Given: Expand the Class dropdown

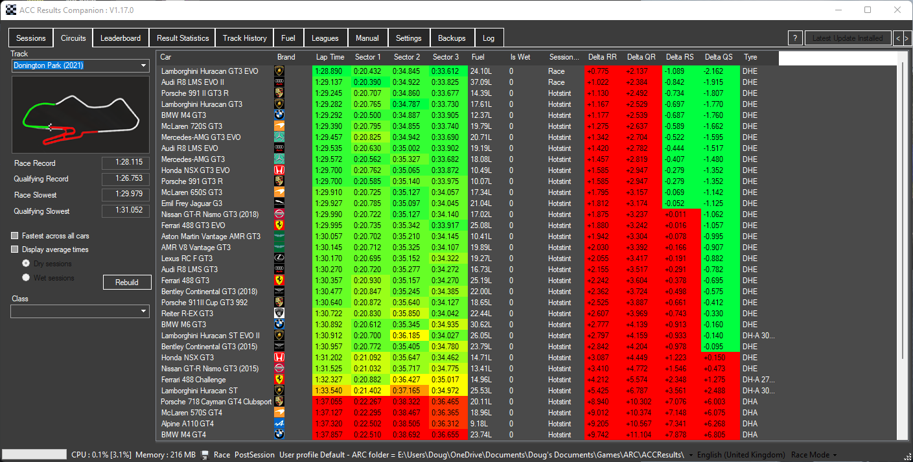Looking at the screenshot, I should (80, 312).
